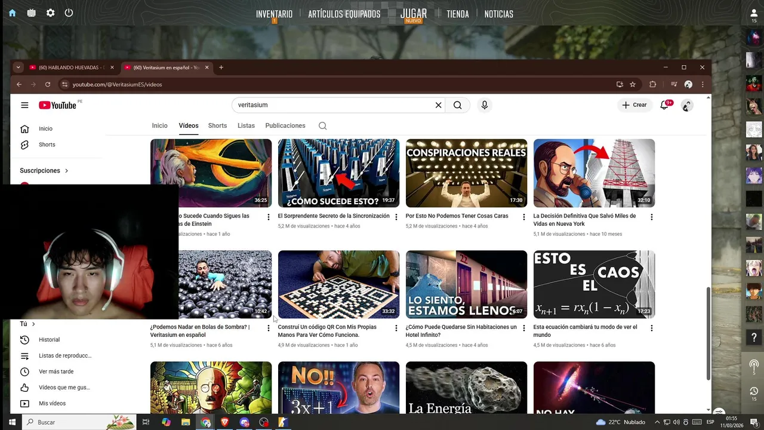Open the Publicaciones tab

pyautogui.click(x=285, y=125)
